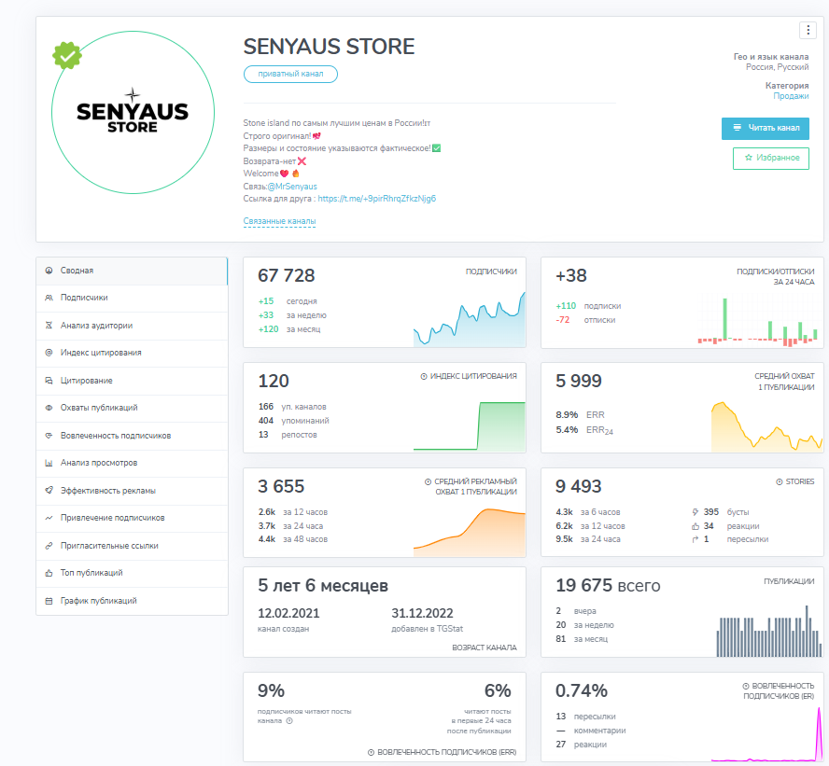829x766 pixels.
Task: Click info icon next to Средний рекламный охват
Action: pos(428,481)
